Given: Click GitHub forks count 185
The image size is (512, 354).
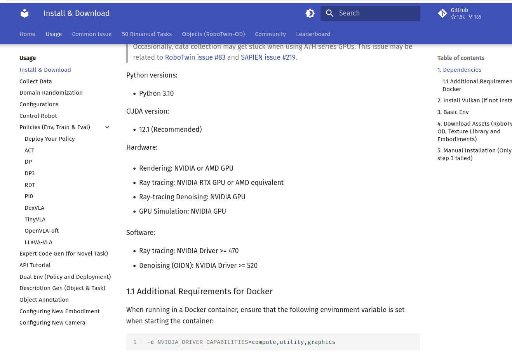Looking at the screenshot, I should point(475,17).
